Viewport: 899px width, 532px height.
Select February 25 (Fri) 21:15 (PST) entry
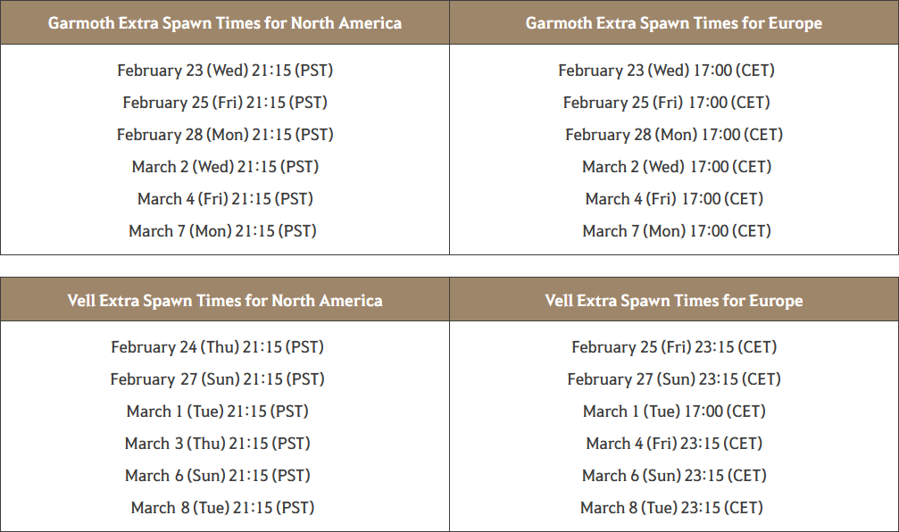pos(225,103)
